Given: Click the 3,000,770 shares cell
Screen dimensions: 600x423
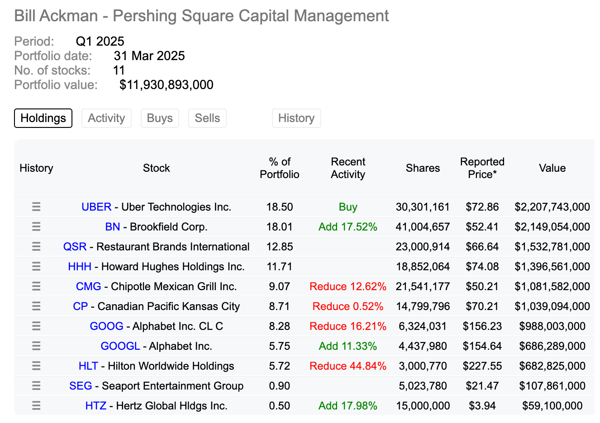Looking at the screenshot, I should tap(423, 366).
